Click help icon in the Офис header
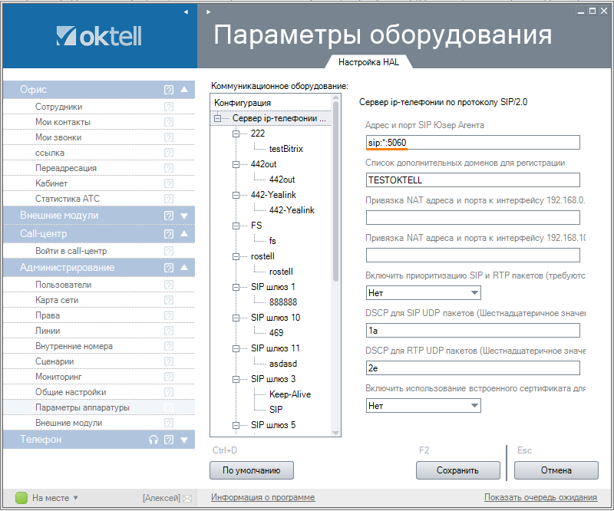614x511 pixels. click(169, 90)
